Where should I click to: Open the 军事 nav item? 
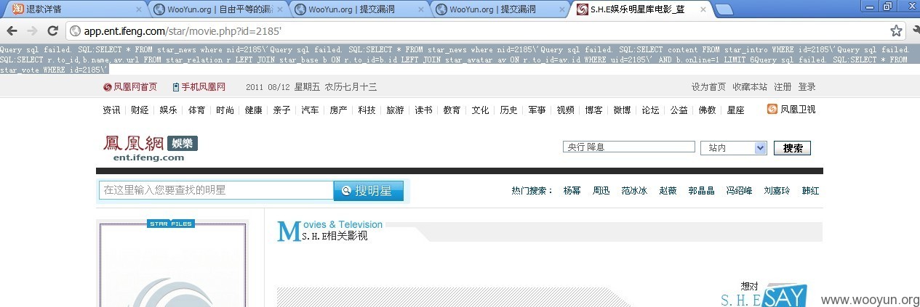(537, 110)
